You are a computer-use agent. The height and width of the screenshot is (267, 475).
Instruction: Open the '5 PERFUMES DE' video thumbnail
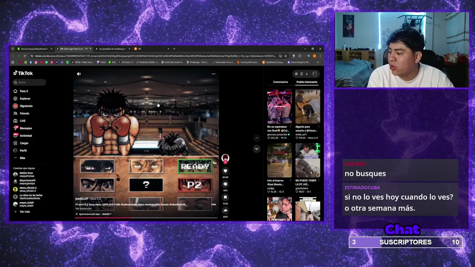[279, 209]
